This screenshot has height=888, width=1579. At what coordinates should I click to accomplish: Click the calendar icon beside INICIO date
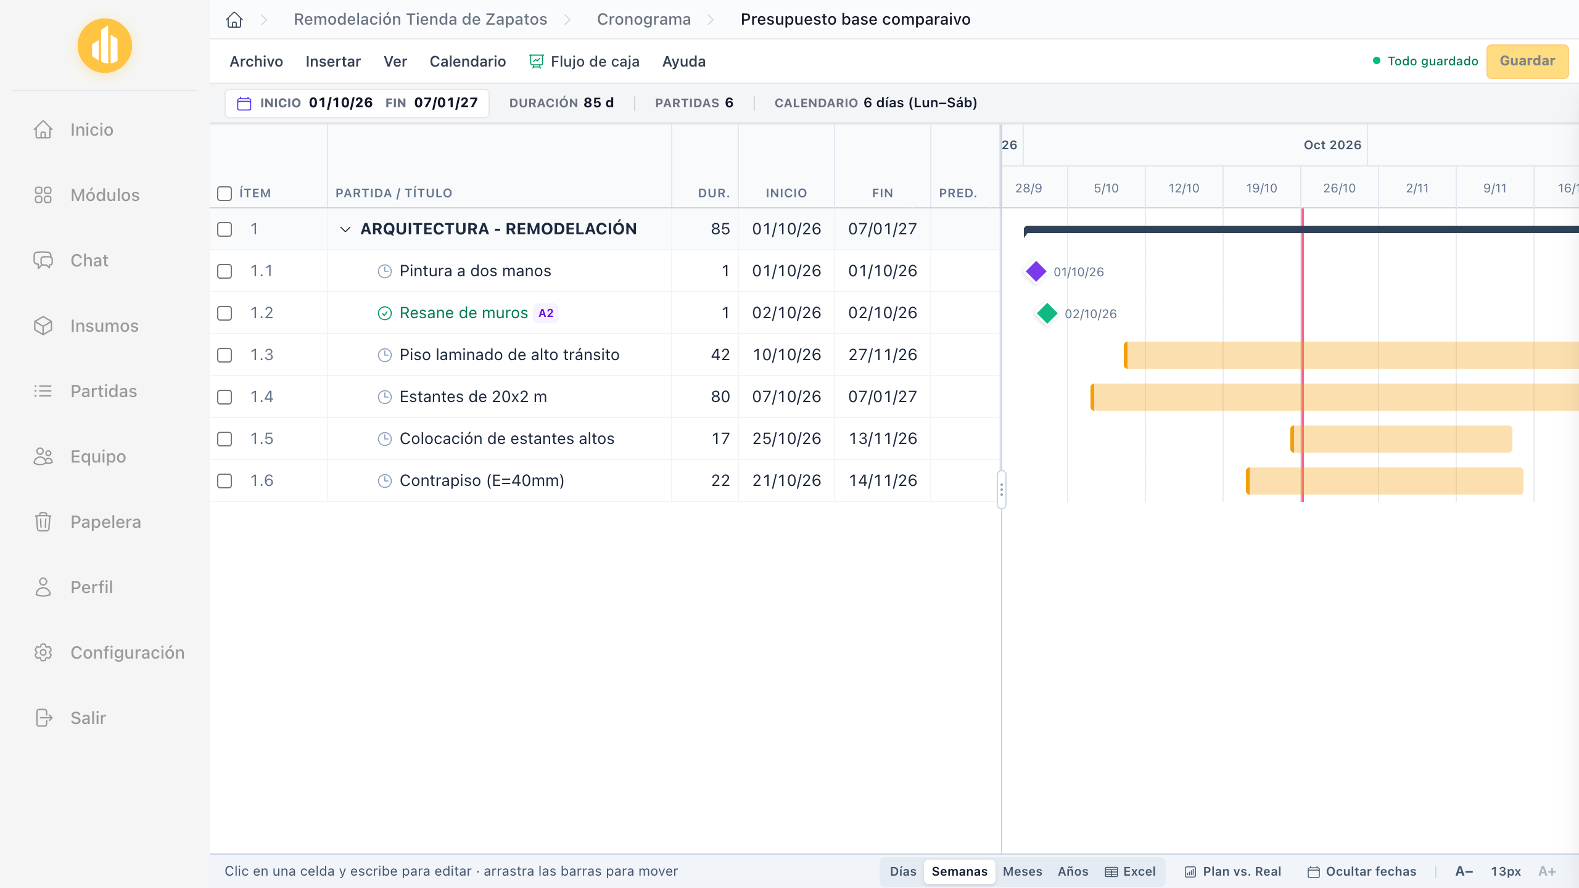pos(244,103)
